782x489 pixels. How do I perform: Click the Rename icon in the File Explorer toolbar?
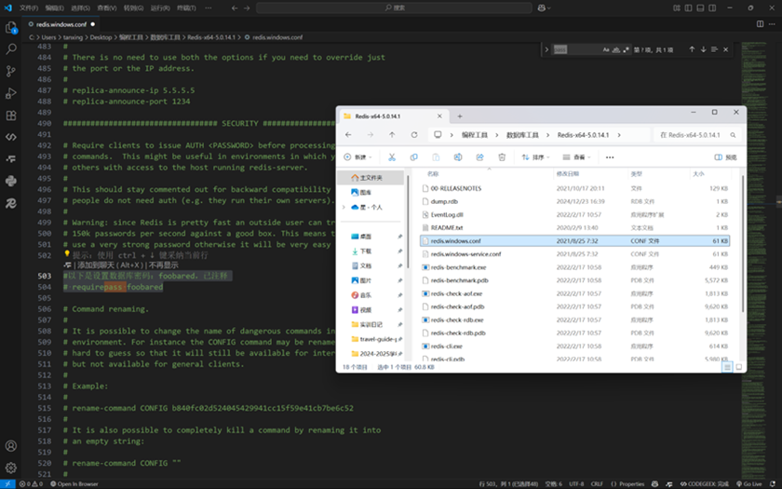458,157
